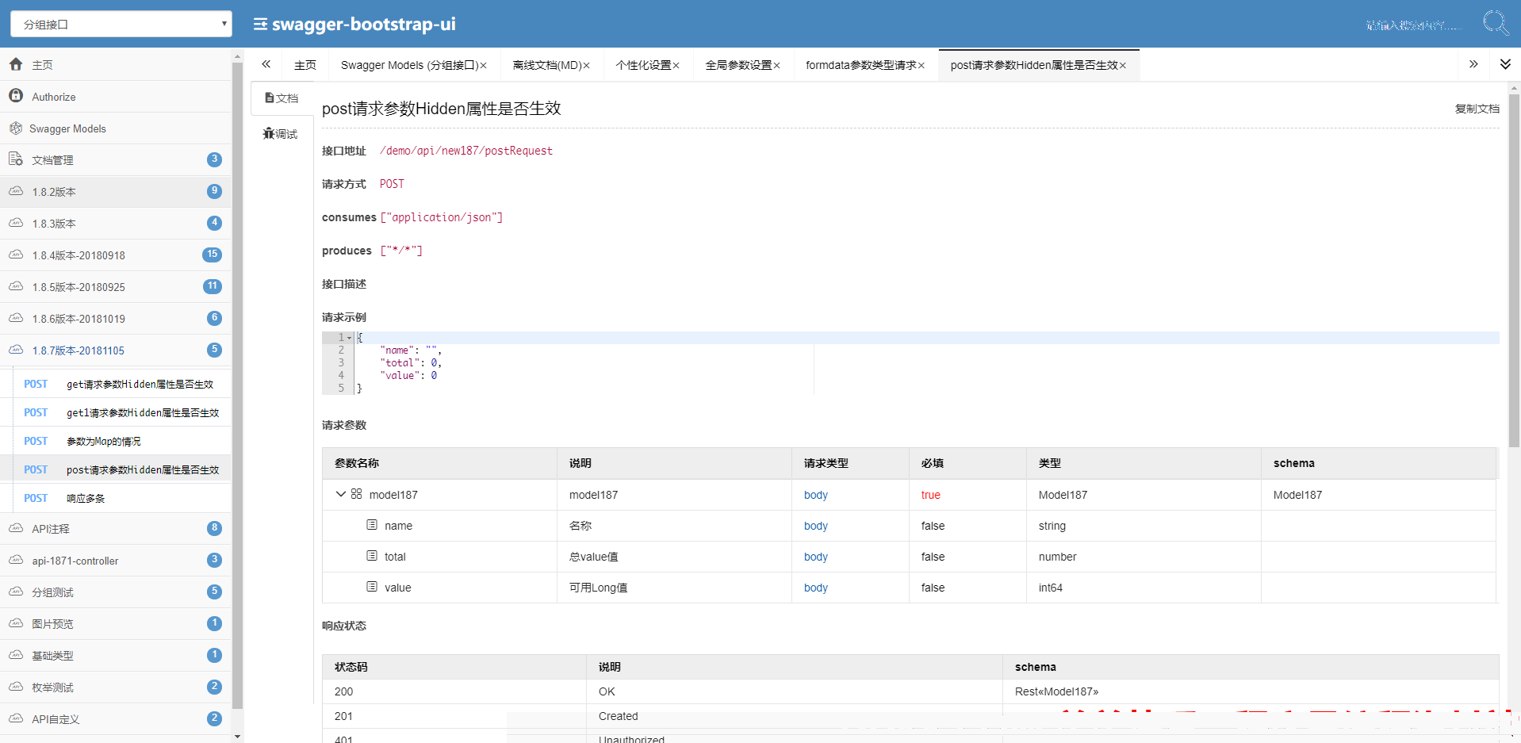Click the cloud icon beside 1.8.4版本-20180918
Image resolution: width=1521 pixels, height=743 pixels.
click(x=16, y=255)
